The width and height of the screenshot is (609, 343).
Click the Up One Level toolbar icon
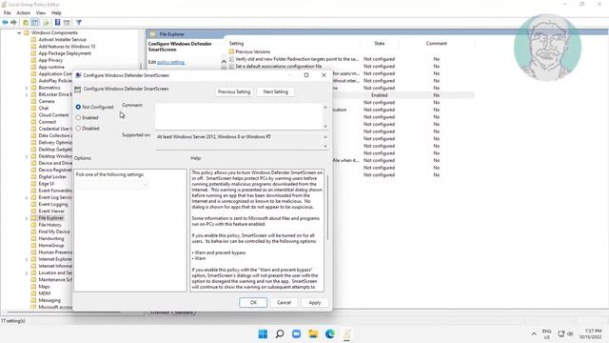pyautogui.click(x=26, y=23)
